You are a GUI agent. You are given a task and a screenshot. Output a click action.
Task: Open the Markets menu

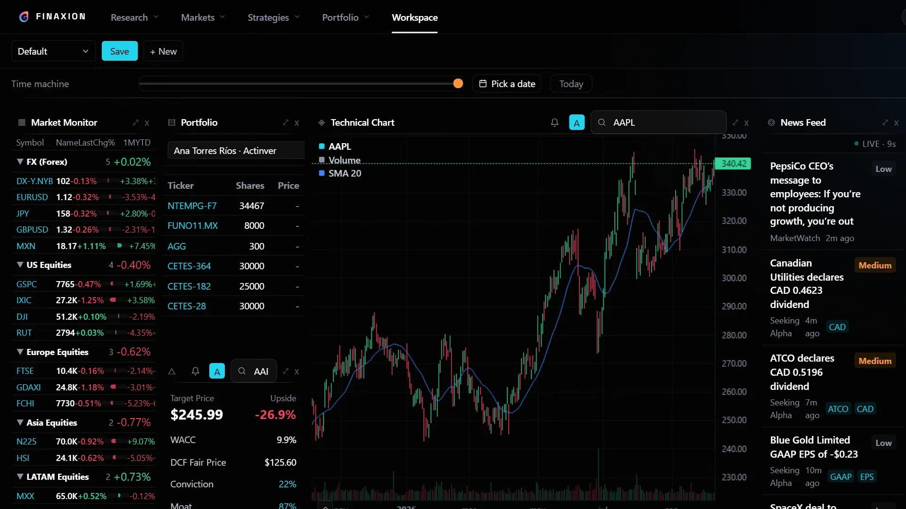click(203, 17)
